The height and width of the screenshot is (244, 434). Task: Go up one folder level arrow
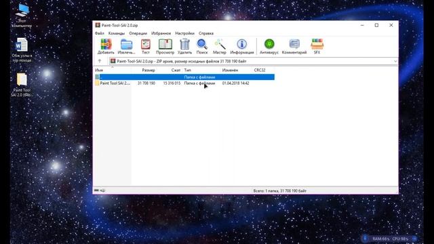tap(100, 61)
